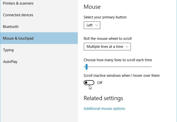Screen dimensions: 177x122
Task: Click the Off label beside the toggle
Action: coord(100,83)
